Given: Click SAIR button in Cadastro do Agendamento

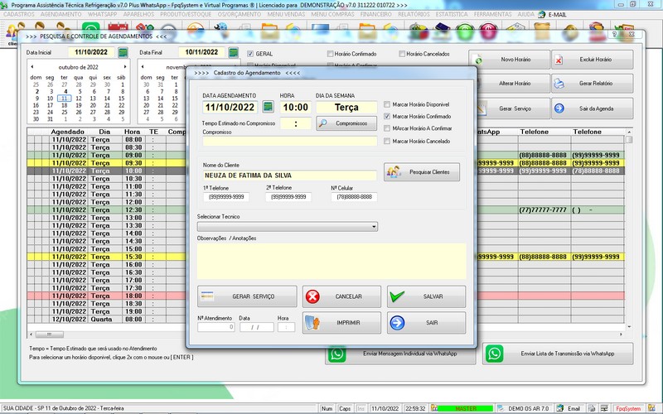Looking at the screenshot, I should 426,323.
